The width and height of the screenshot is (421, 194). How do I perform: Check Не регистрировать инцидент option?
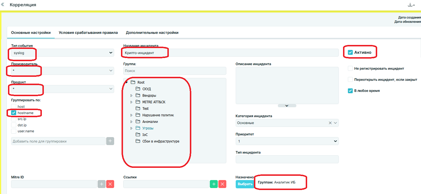pos(350,69)
